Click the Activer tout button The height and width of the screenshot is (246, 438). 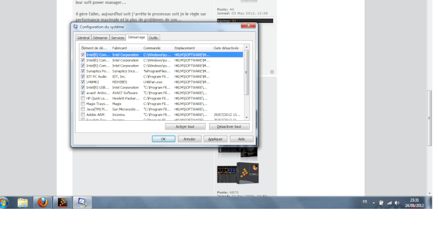(x=185, y=127)
